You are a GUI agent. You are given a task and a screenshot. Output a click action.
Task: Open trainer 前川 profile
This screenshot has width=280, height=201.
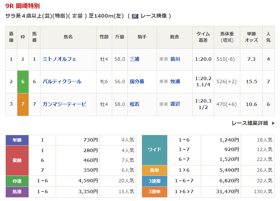pos(175,59)
